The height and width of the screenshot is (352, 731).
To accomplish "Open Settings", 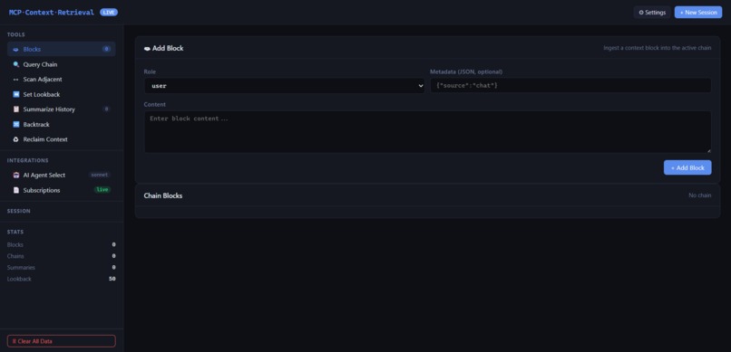I will (x=652, y=13).
